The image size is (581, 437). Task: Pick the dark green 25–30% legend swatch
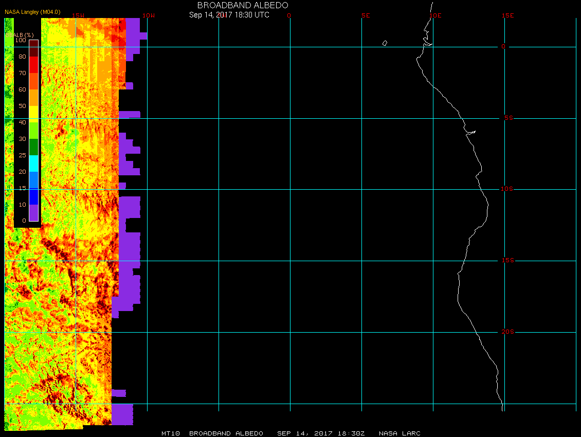[33, 147]
